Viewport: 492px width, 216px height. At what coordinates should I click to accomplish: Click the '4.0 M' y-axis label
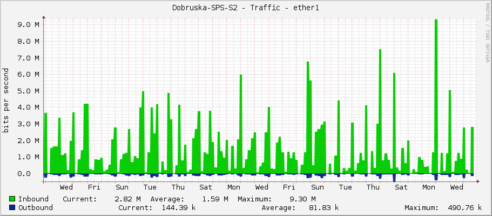(x=29, y=107)
